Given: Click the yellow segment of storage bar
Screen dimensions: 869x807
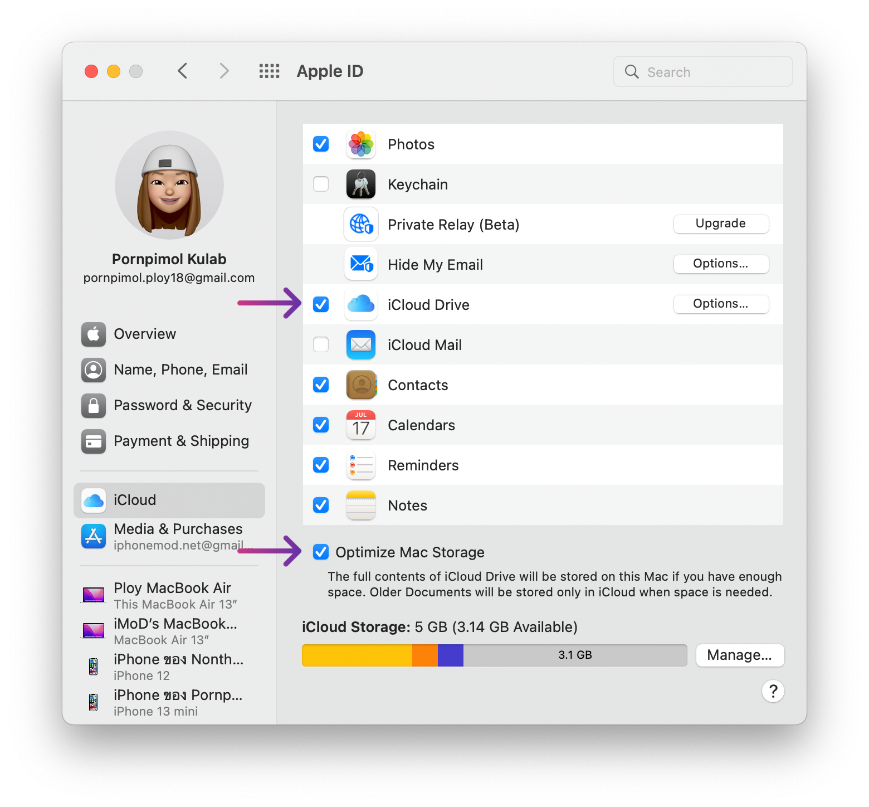Looking at the screenshot, I should [x=357, y=655].
